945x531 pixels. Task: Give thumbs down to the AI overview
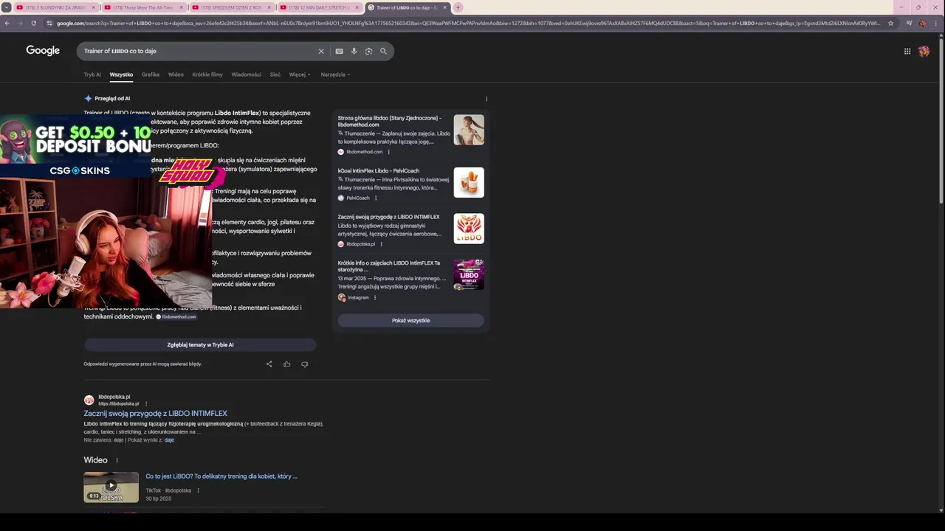[304, 364]
